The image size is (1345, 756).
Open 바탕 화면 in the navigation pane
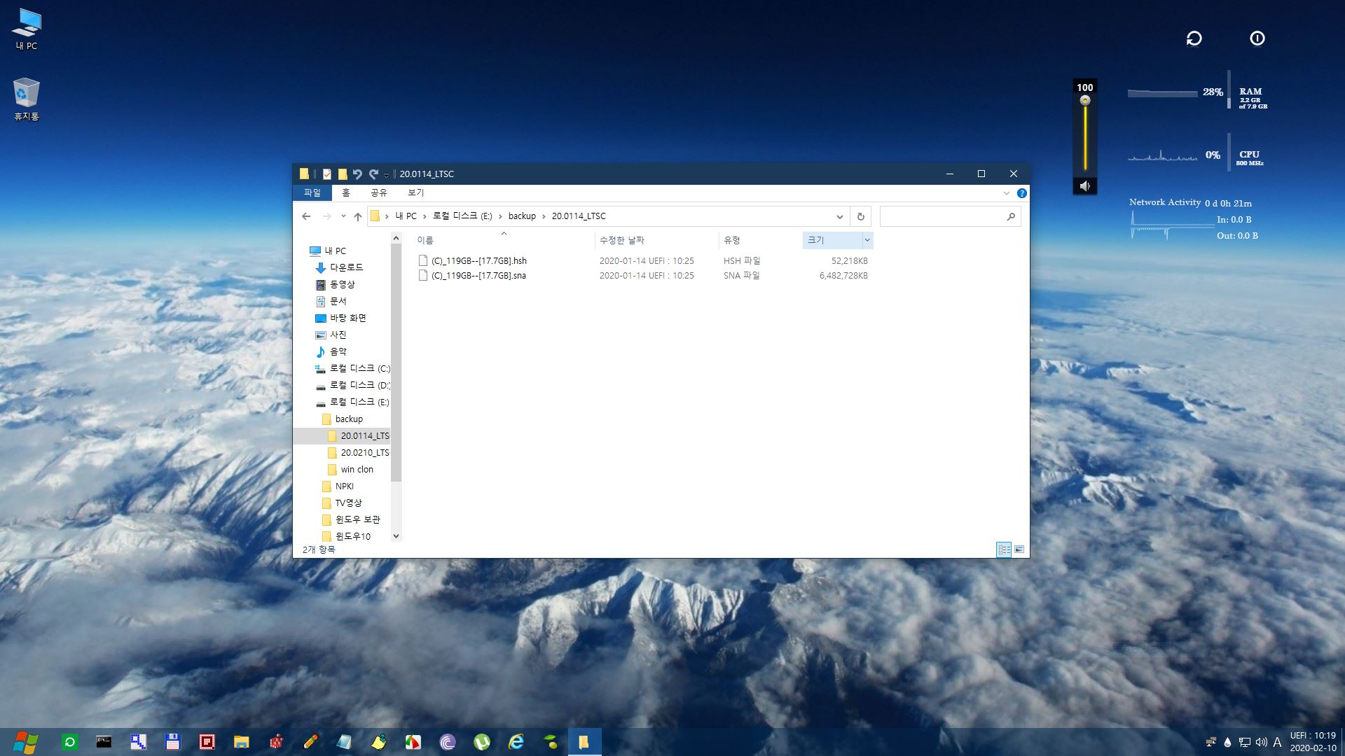pos(347,318)
